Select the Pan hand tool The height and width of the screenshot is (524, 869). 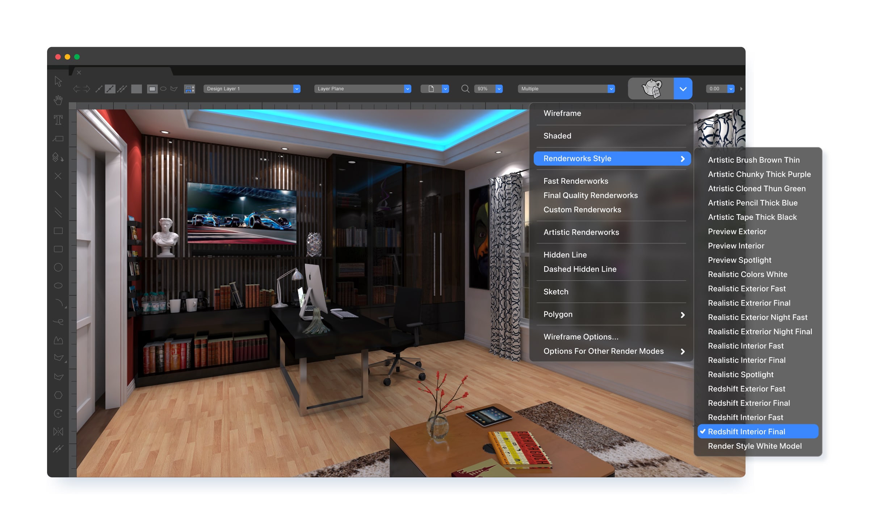pyautogui.click(x=58, y=100)
